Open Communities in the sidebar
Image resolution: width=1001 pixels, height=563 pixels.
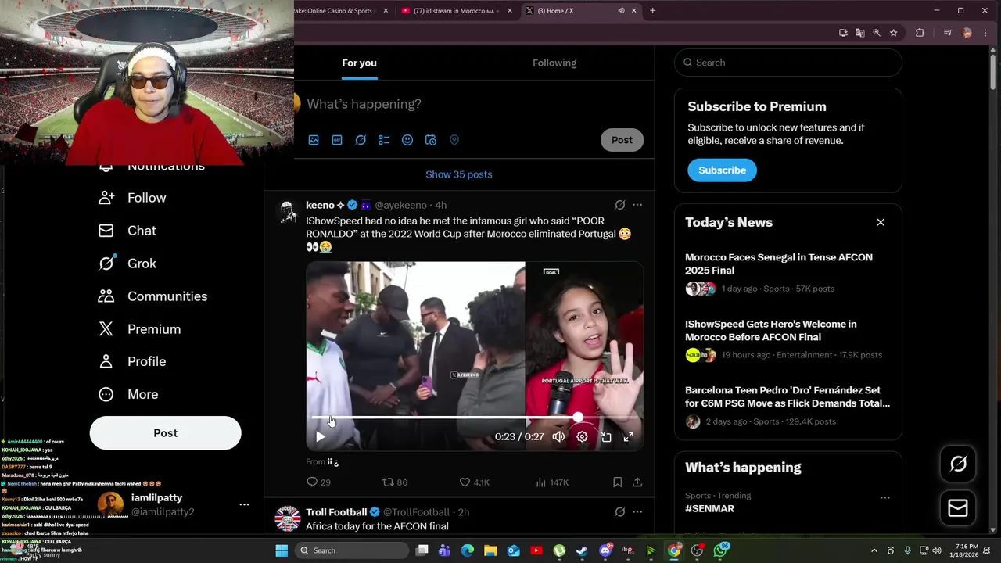pos(152,296)
